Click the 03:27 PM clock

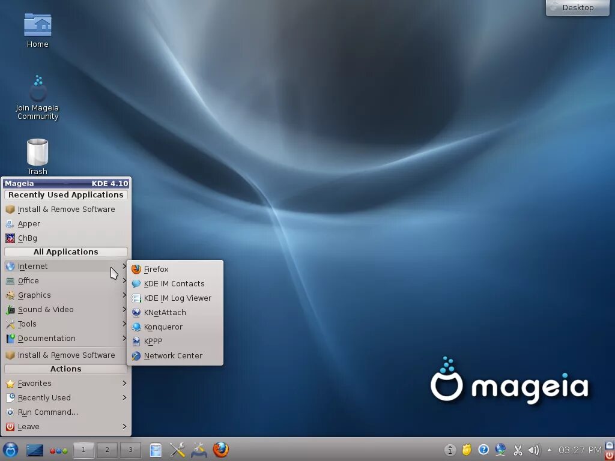580,450
